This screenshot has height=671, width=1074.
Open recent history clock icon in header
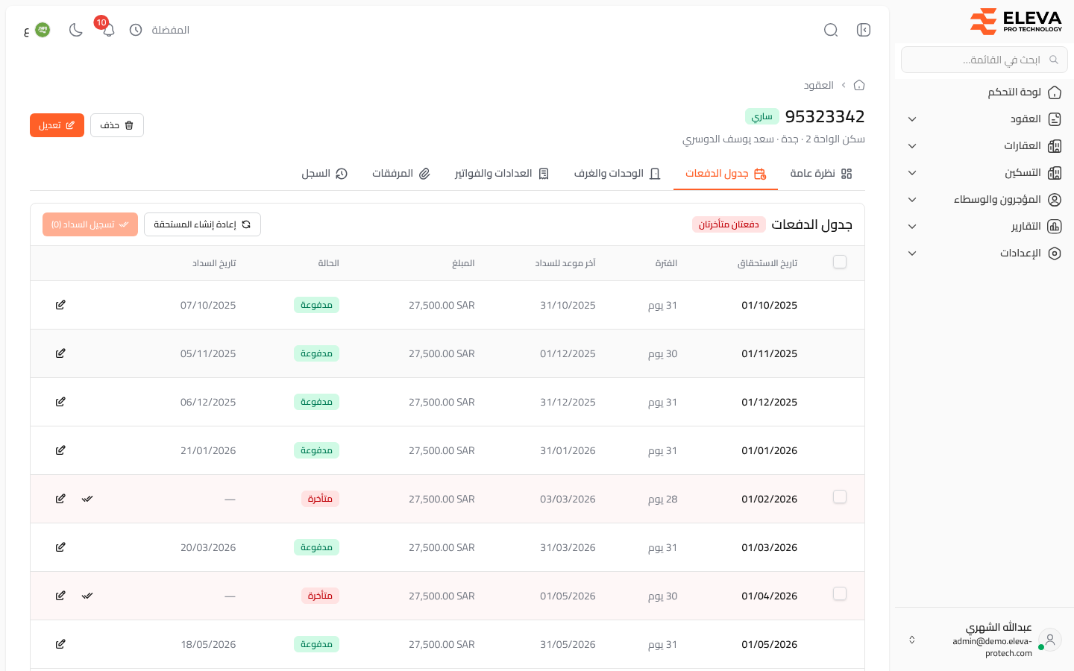(x=136, y=30)
